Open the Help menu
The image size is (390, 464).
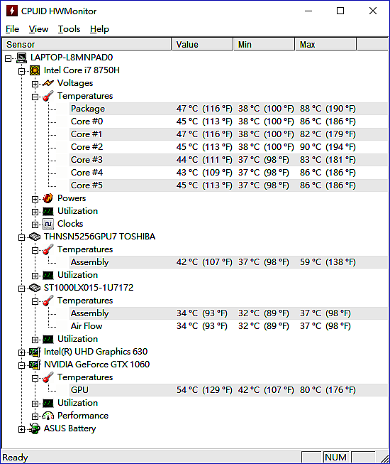click(99, 29)
